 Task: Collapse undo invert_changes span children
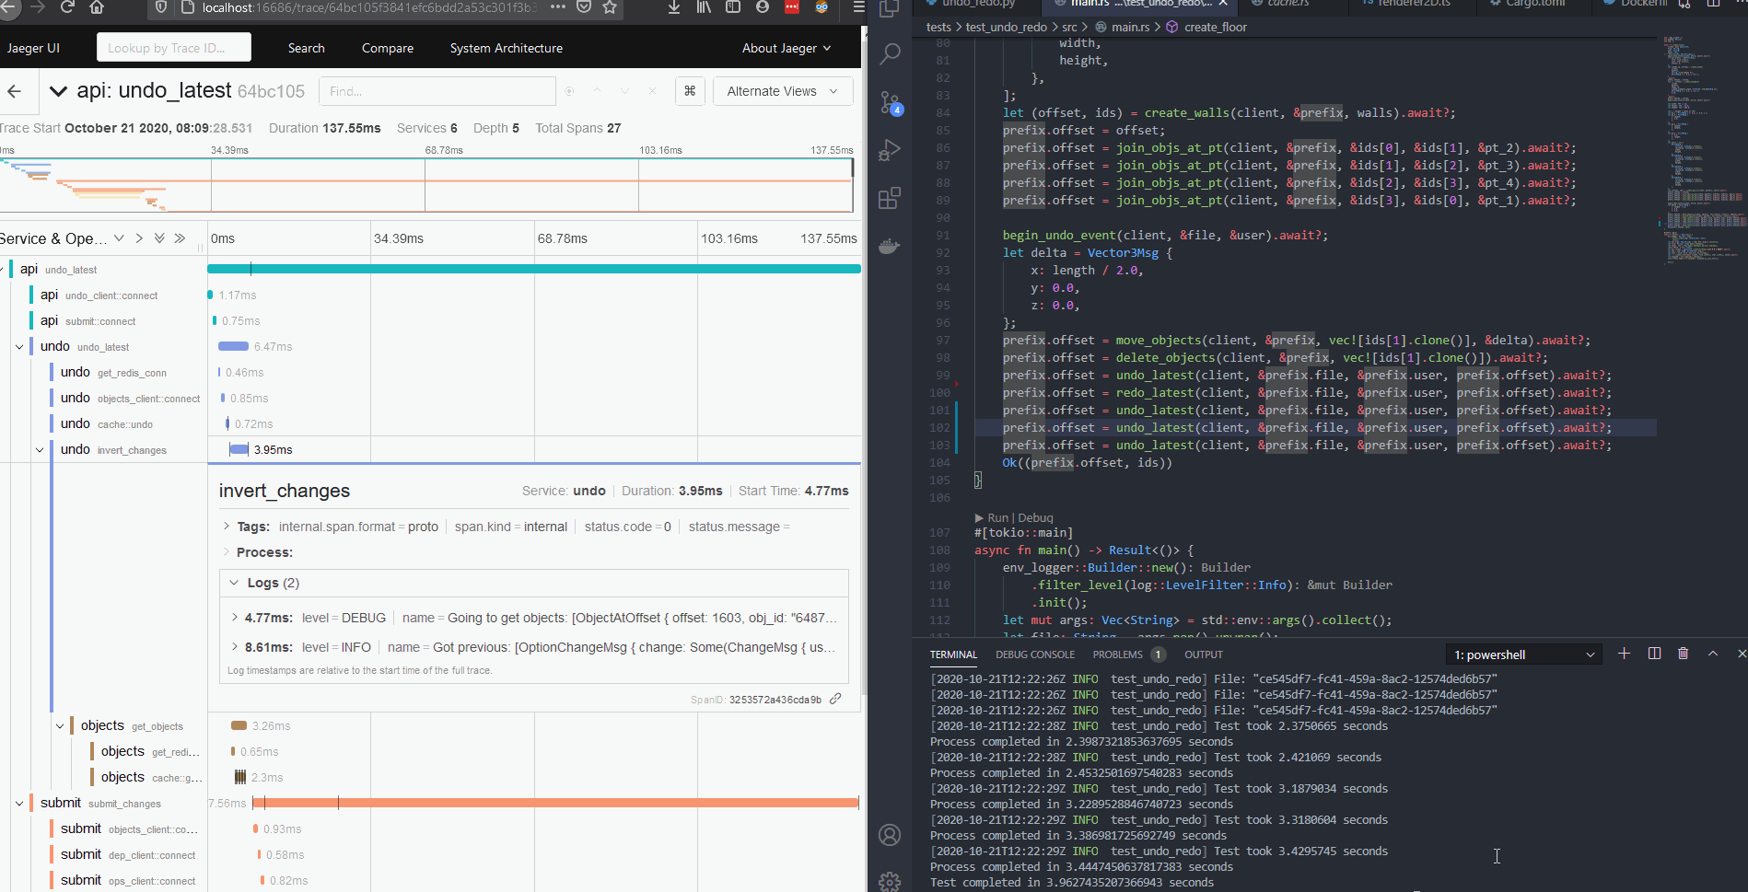[40, 450]
